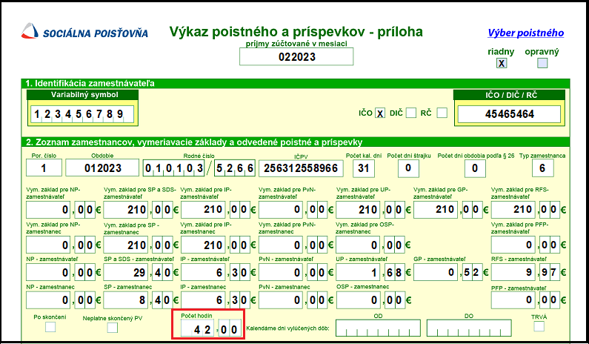Image resolution: width=589 pixels, height=344 pixels.
Task: Select the Počet kal. dní field
Action: [362, 168]
